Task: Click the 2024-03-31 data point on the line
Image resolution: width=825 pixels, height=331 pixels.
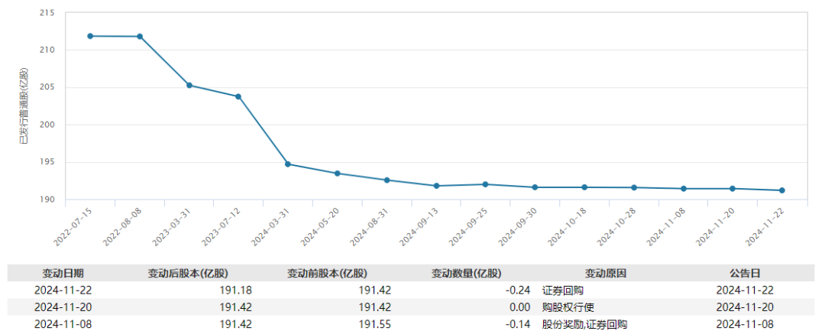Action: (288, 164)
